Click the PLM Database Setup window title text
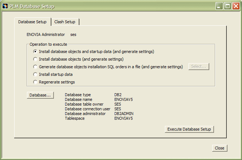 pyautogui.click(x=32, y=7)
